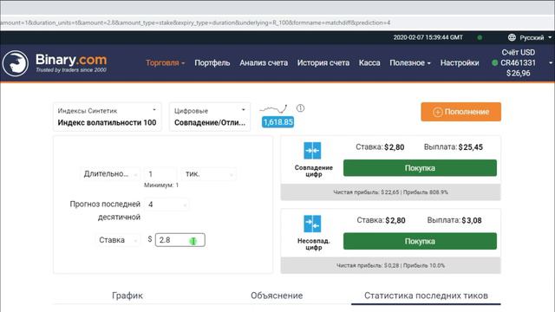Image resolution: width=555 pixels, height=312 pixels.
Task: Open the Цифровые contract type dropdown
Action: click(x=210, y=117)
